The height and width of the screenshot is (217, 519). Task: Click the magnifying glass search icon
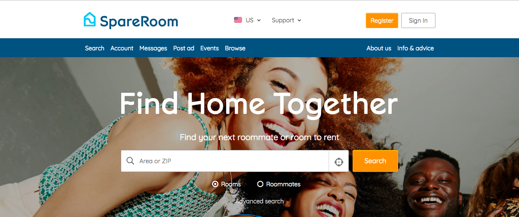click(x=130, y=161)
